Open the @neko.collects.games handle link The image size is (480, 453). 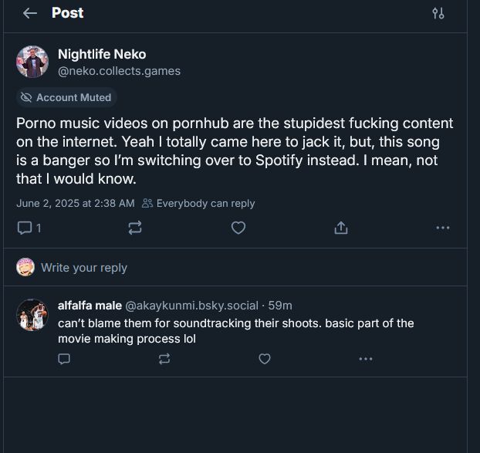click(119, 71)
